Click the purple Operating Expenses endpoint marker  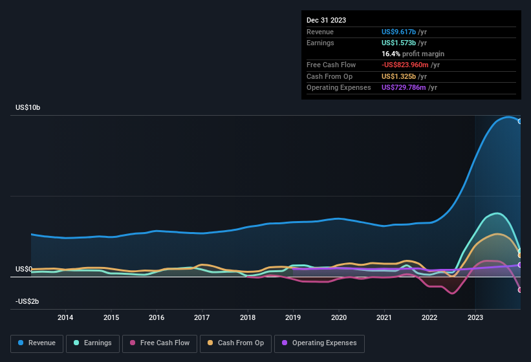tap(520, 265)
